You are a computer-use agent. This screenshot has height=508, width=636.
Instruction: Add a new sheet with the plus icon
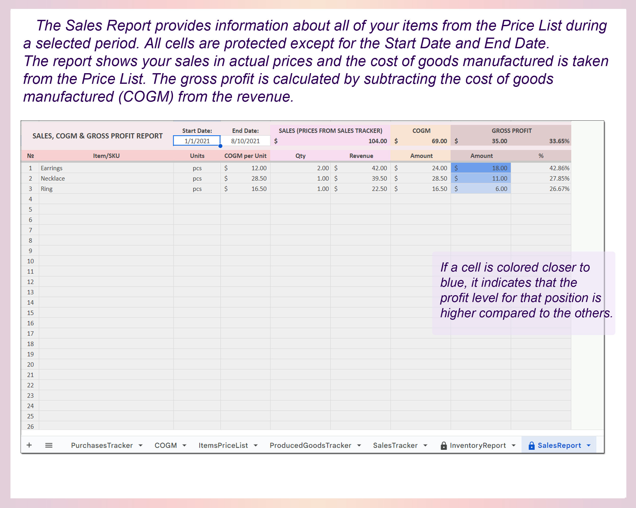tap(29, 445)
